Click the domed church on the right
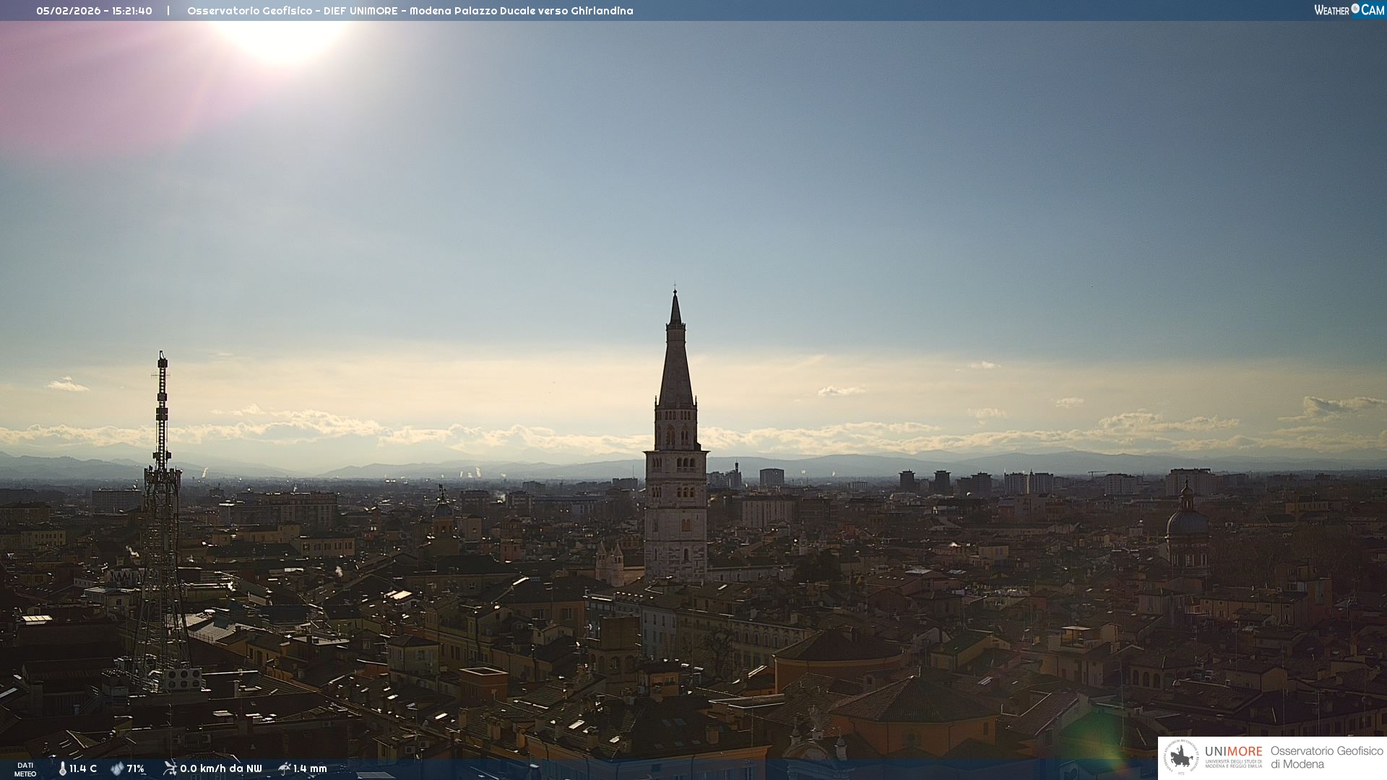This screenshot has height=780, width=1387. [x=1187, y=524]
